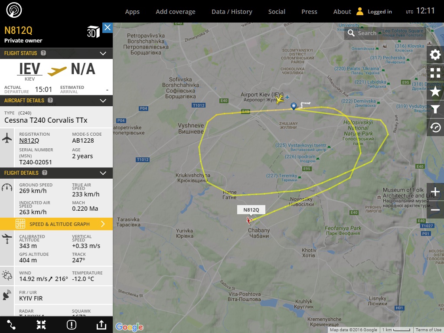
Task: Collapse the Flight Status section
Action: pos(103,53)
